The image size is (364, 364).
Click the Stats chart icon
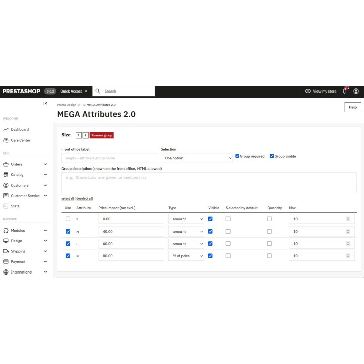pyautogui.click(x=6, y=206)
